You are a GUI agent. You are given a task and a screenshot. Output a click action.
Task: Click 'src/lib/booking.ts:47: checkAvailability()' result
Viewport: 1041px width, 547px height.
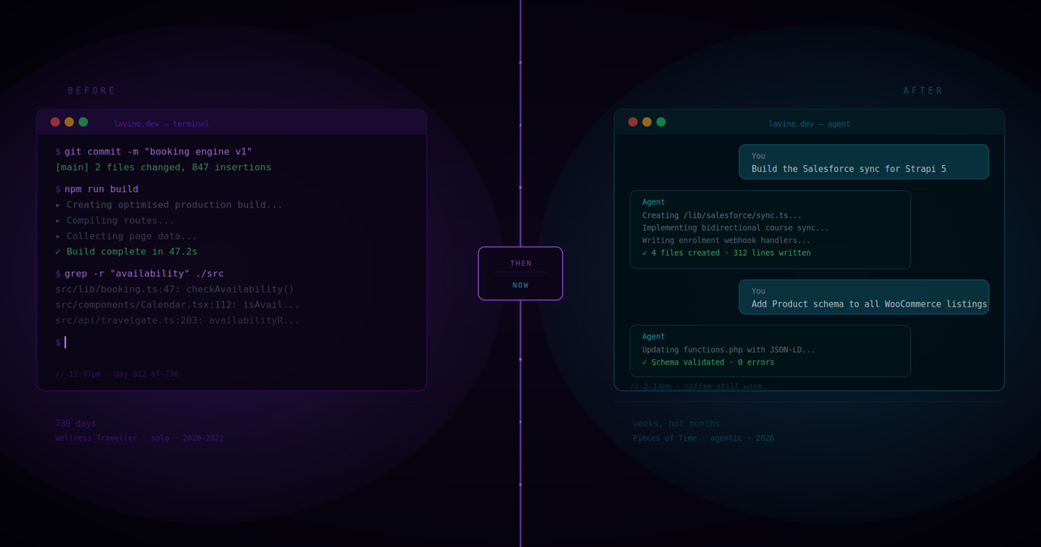174,289
